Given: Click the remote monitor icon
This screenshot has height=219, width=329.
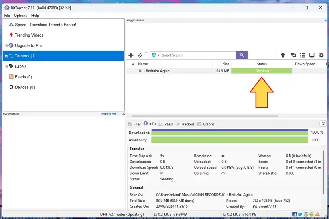Looking at the screenshot, I should (x=312, y=55).
